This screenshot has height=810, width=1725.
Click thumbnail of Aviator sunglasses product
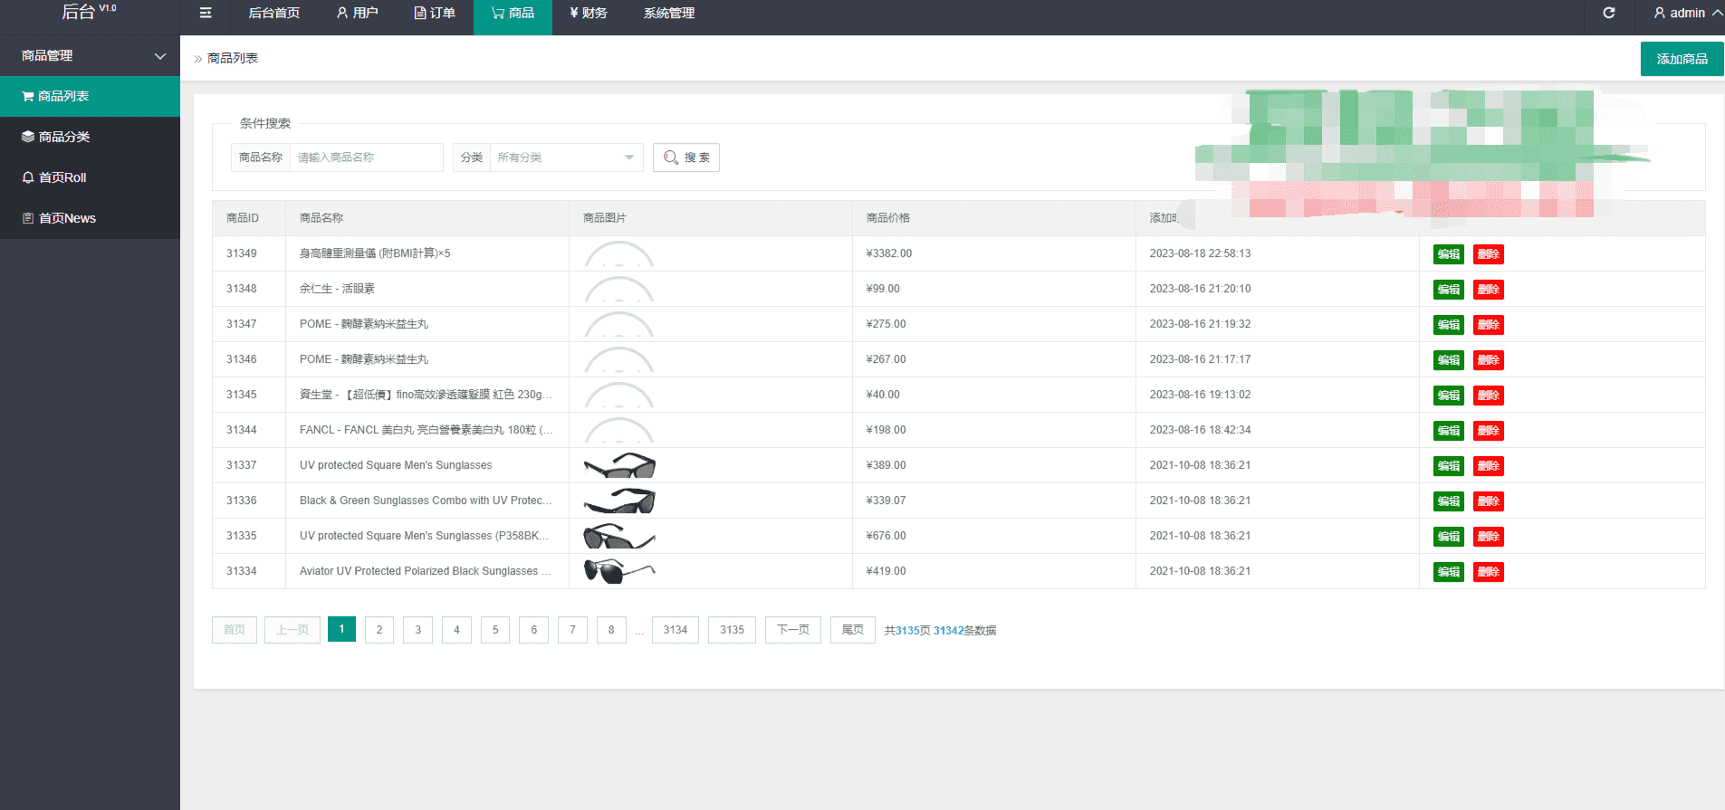(x=619, y=571)
